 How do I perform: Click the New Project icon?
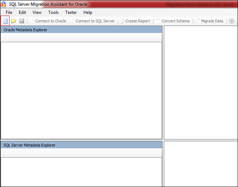click(5, 21)
